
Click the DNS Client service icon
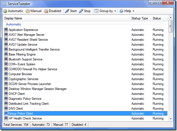pos(6,108)
